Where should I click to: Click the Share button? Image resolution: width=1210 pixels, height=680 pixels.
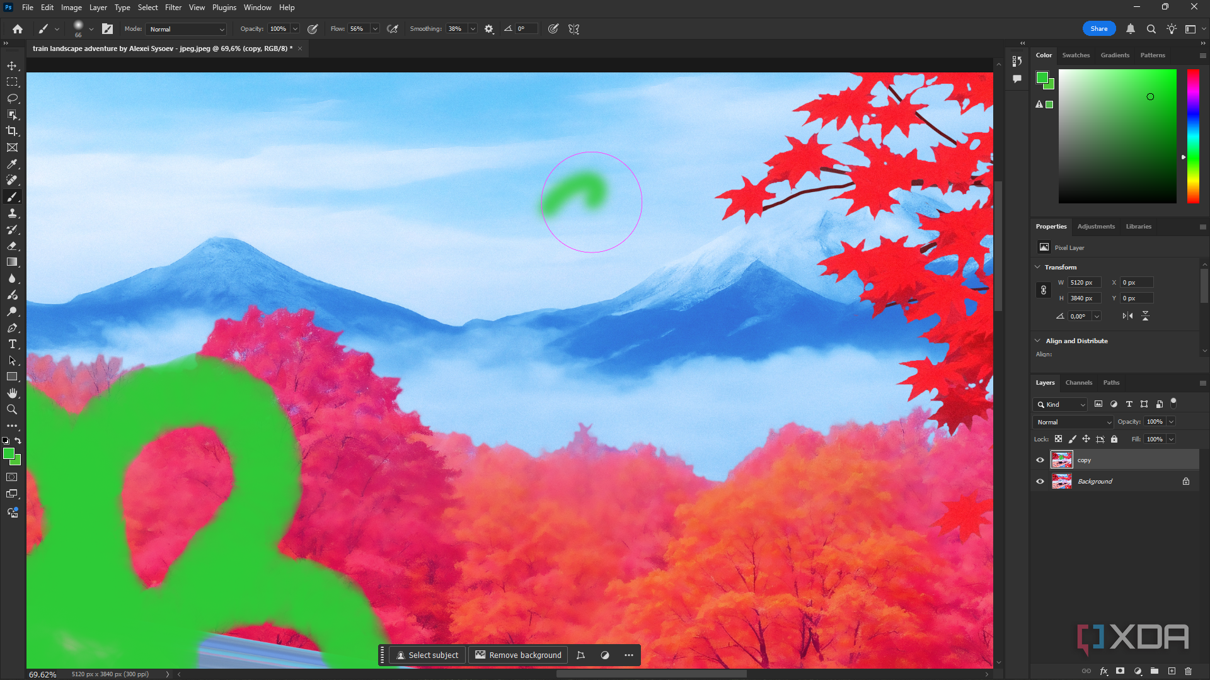click(x=1099, y=29)
